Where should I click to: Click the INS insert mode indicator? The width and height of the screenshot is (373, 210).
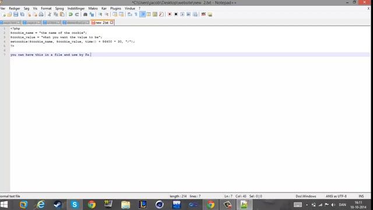tap(361, 196)
